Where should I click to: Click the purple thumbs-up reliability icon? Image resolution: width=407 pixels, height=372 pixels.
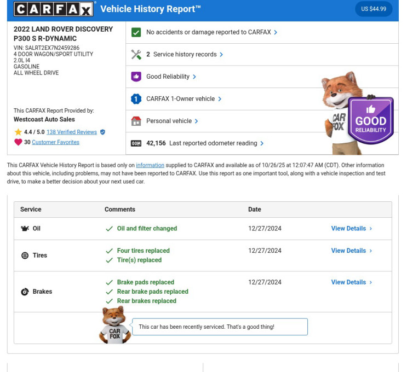coord(136,77)
